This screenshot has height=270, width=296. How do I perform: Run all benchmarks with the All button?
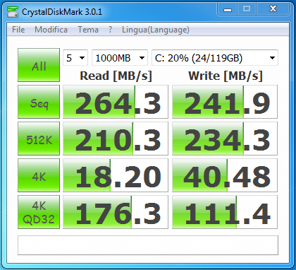pos(39,65)
